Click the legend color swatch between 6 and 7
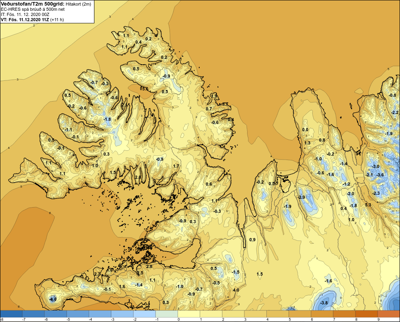The width and height of the screenshot is (400, 322). [x=322, y=314]
